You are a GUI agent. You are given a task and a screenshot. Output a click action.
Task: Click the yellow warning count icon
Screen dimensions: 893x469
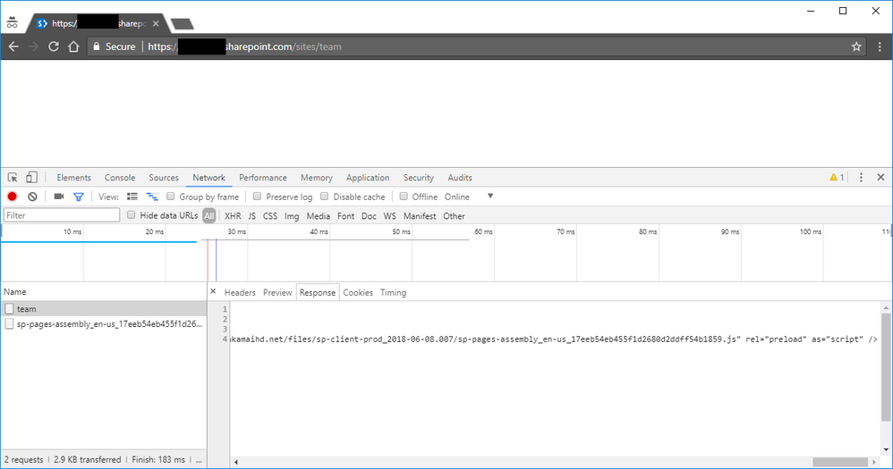coord(837,178)
